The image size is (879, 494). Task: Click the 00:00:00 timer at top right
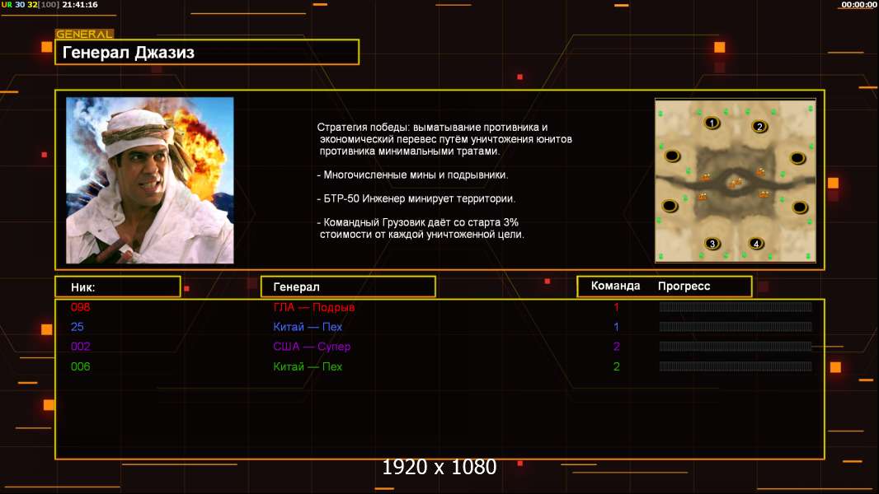pyautogui.click(x=859, y=4)
